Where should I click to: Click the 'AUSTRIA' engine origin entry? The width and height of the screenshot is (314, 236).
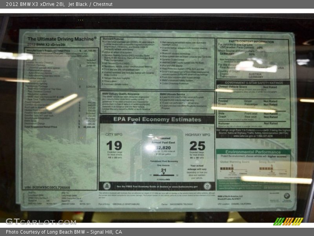[x=255, y=74]
